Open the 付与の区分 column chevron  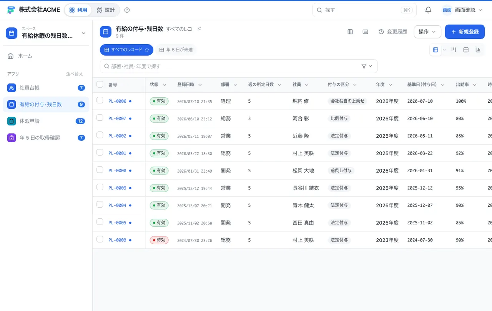click(x=355, y=85)
